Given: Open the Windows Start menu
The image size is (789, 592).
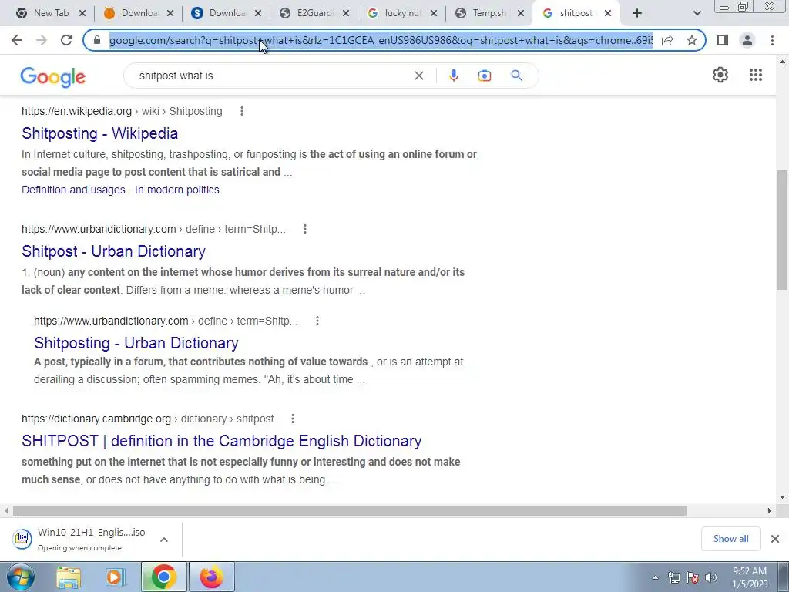Looking at the screenshot, I should (x=21, y=577).
